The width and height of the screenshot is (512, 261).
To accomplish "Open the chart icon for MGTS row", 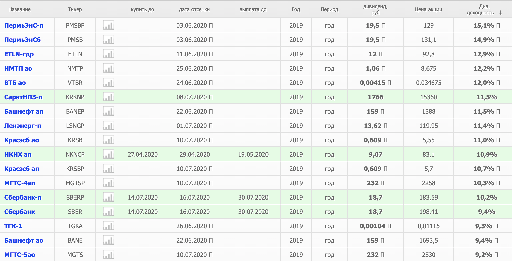I will pos(109,255).
